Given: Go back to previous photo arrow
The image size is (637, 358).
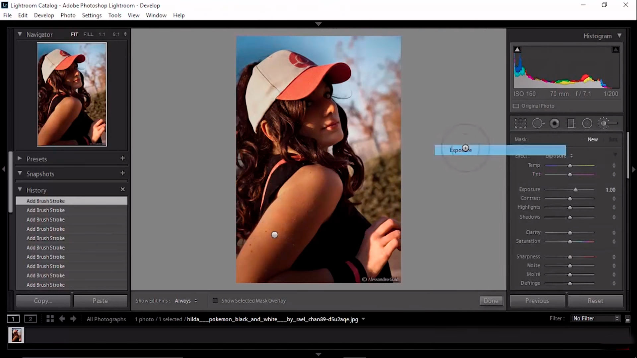Looking at the screenshot, I should click(x=62, y=319).
